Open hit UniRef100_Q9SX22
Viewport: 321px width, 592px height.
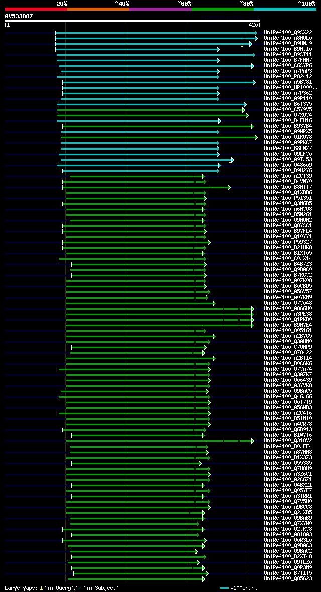[x=288, y=33]
